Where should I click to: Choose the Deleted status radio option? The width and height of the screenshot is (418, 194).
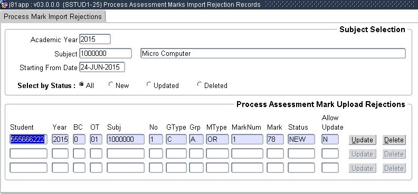(x=199, y=85)
